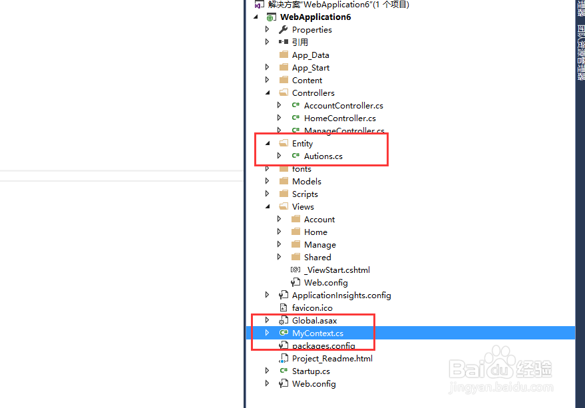The height and width of the screenshot is (408, 585).
Task: Expand the Properties node
Action: coord(267,29)
